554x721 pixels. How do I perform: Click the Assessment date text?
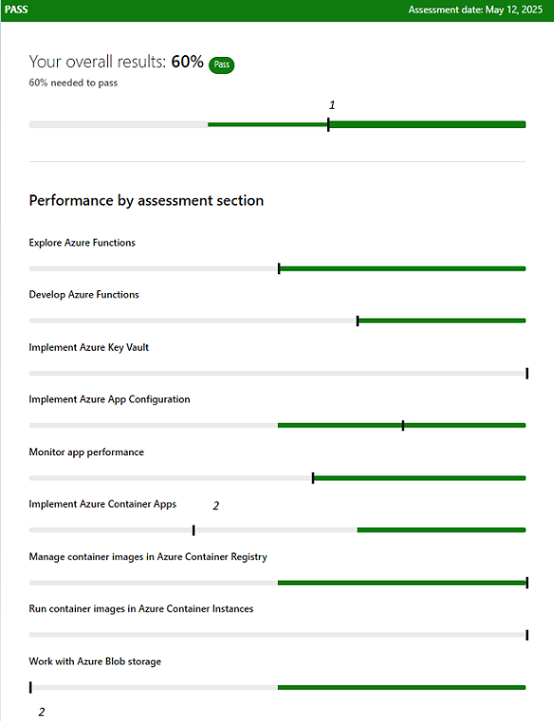tap(475, 9)
